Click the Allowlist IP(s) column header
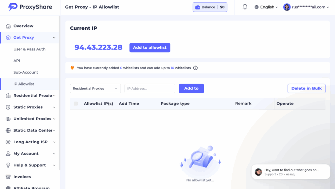335x189 pixels. coord(98,103)
